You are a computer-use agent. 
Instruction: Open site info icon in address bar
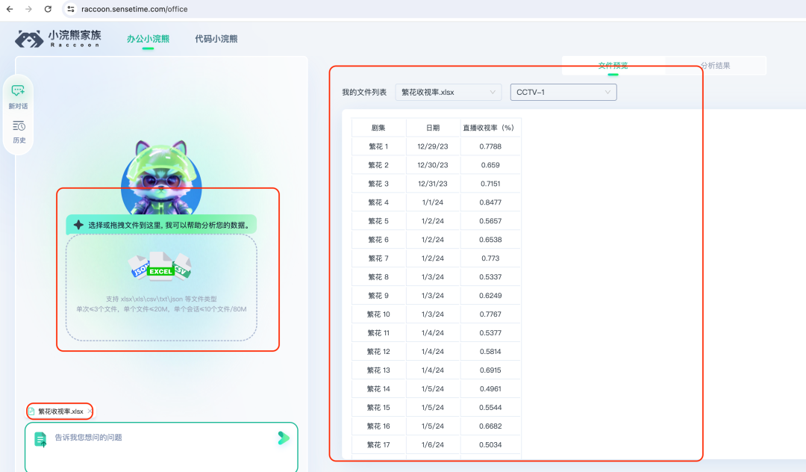[x=71, y=9]
